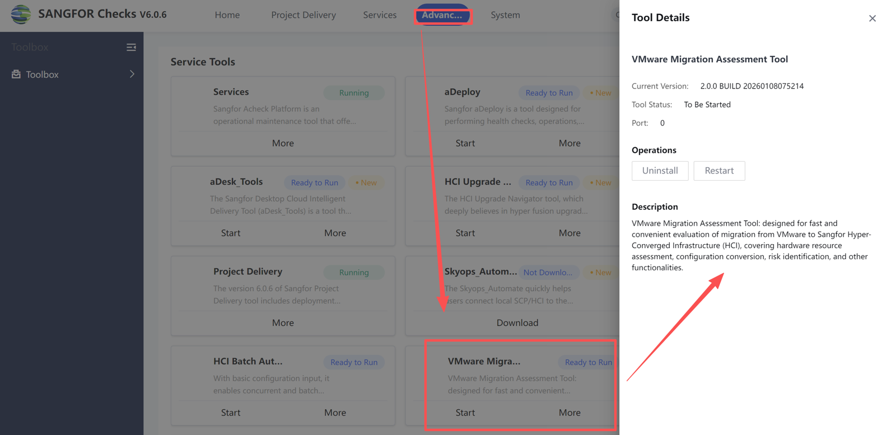Open the System tab
The width and height of the screenshot is (877, 435).
point(505,15)
